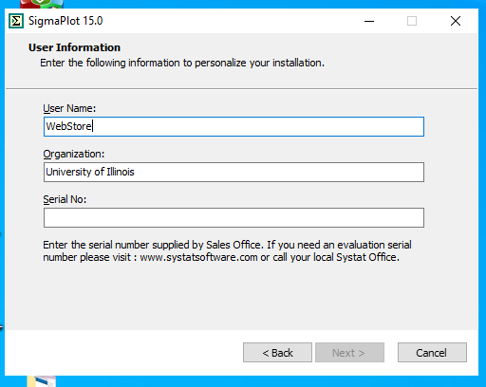486x387 pixels.
Task: Select the empty Serial No input box
Action: coord(234,217)
